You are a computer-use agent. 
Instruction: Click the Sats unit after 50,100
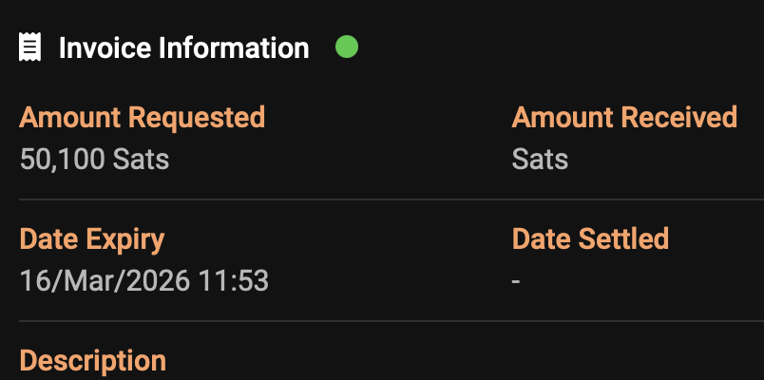[141, 159]
